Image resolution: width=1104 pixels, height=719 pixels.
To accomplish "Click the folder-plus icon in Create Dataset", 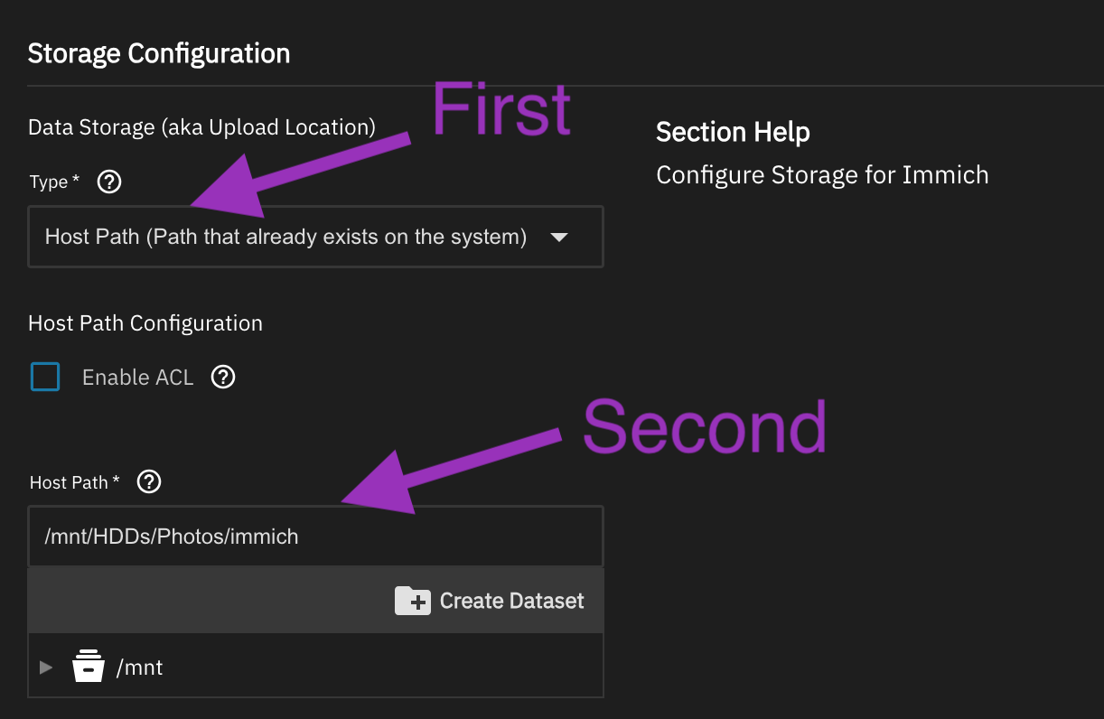I will pyautogui.click(x=413, y=601).
